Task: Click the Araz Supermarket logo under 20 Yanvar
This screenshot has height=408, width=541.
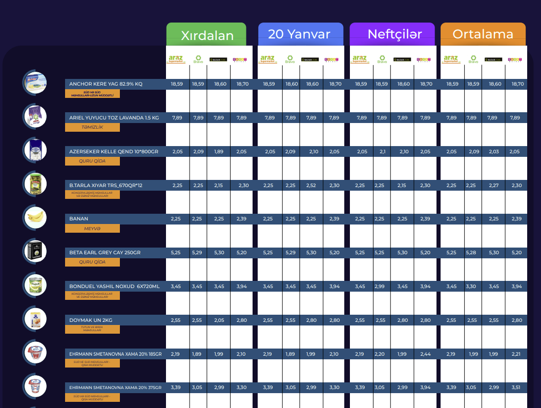Action: click(x=268, y=59)
